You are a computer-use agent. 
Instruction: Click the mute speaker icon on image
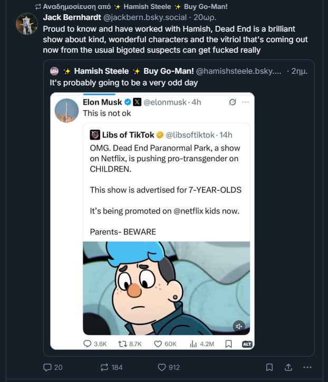[239, 326]
